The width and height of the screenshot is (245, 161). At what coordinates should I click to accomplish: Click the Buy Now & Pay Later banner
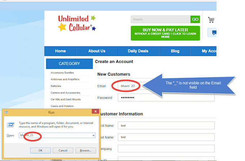[x=165, y=33]
